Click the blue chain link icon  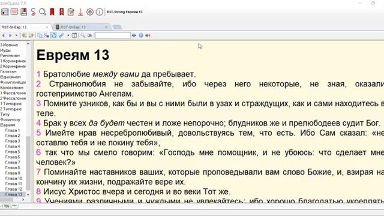point(61,35)
